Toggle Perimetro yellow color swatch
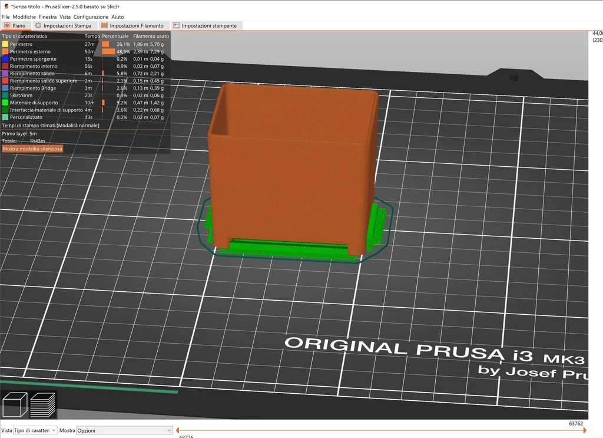The image size is (603, 438). tap(5, 44)
